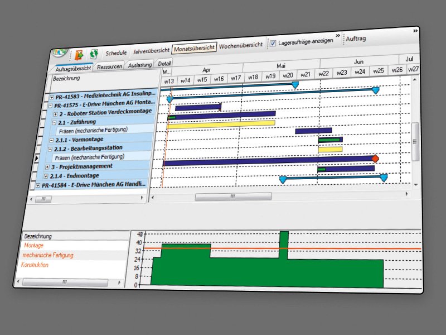Open the Auslastung tab

tap(140, 65)
